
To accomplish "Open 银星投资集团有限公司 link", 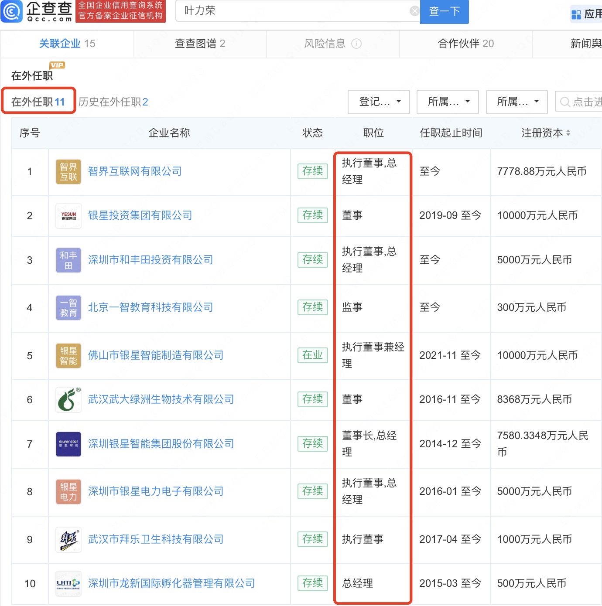I will (x=140, y=215).
